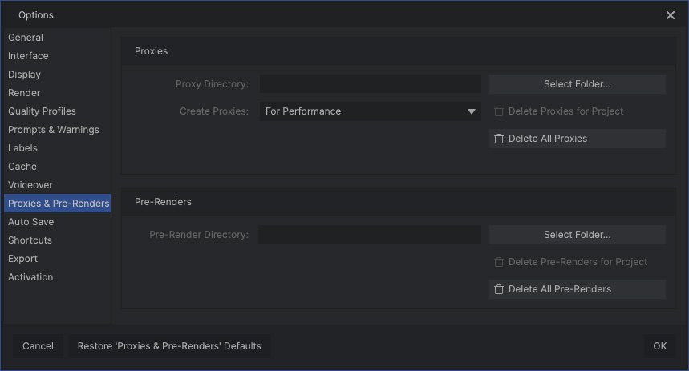
Task: Open the Interface settings page
Action: point(28,56)
